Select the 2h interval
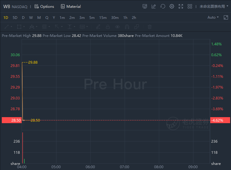The height and width of the screenshot is (170, 231). (x=134, y=18)
